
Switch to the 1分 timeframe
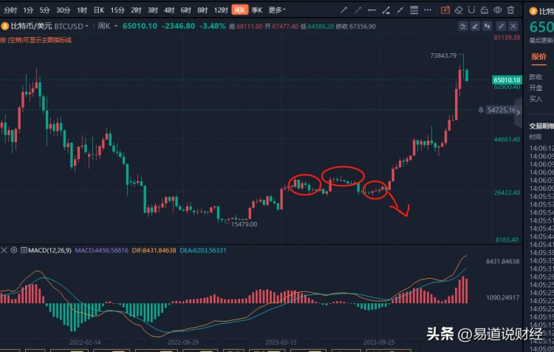(28, 10)
